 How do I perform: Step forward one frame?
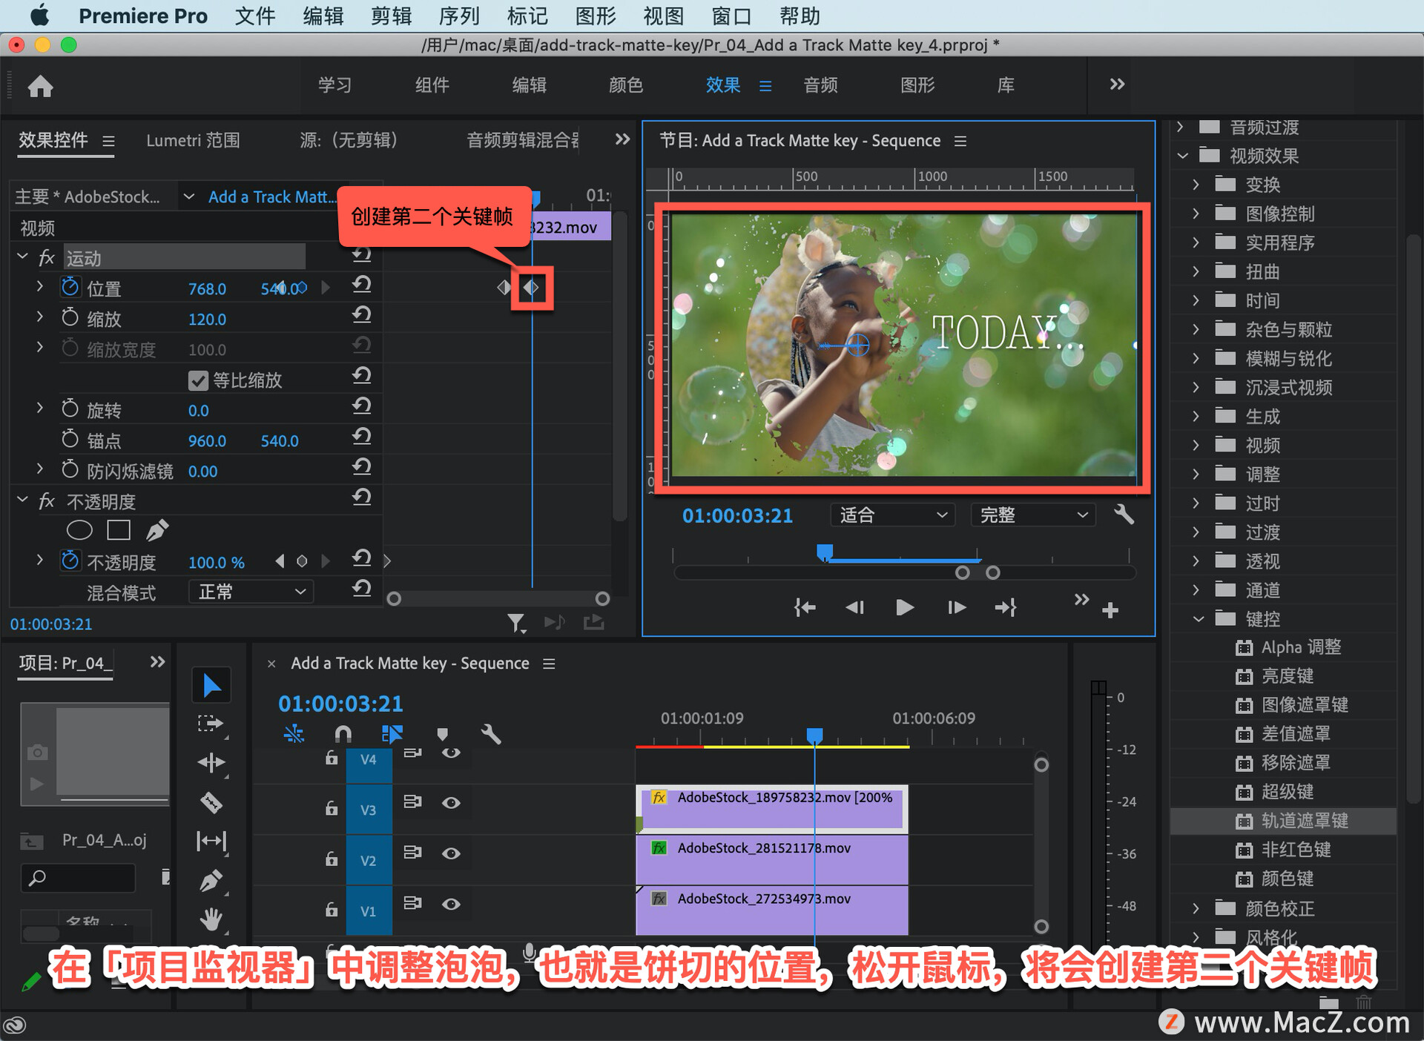pyautogui.click(x=957, y=608)
